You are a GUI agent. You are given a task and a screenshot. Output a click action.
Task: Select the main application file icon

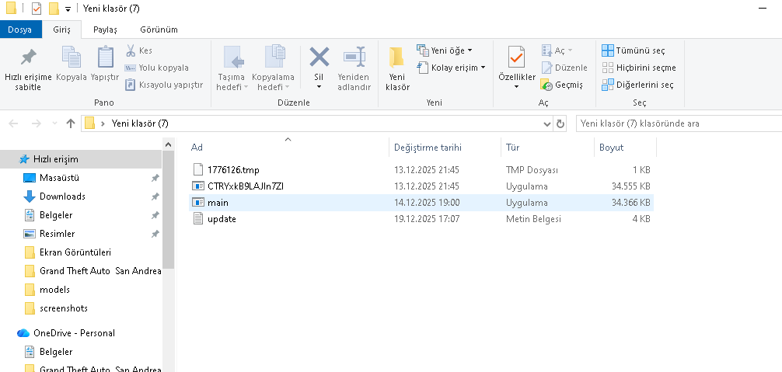[198, 203]
